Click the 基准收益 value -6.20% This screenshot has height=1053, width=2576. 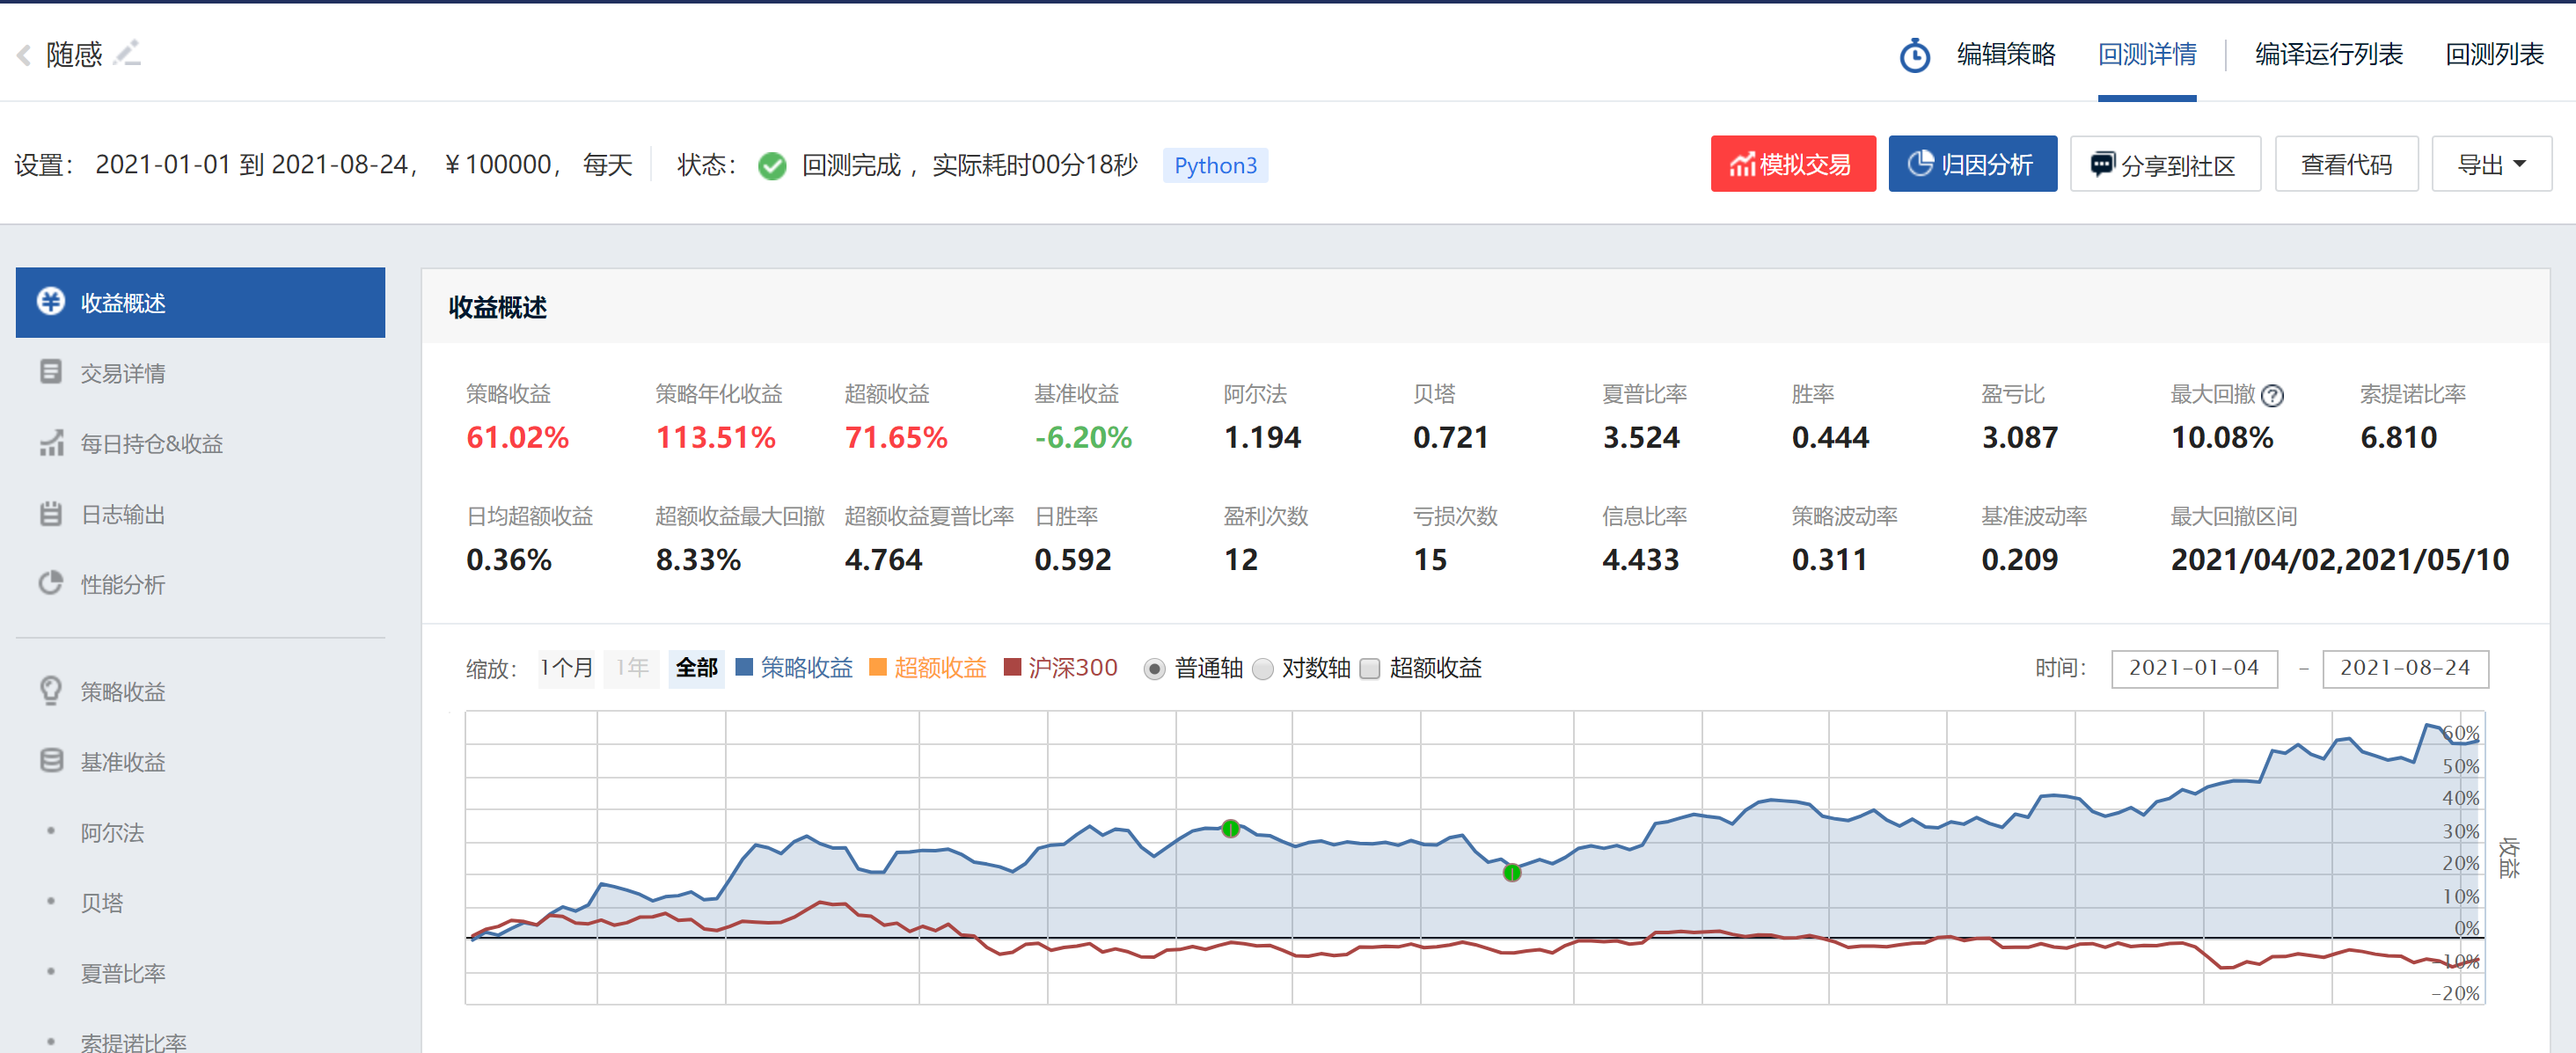point(1082,438)
